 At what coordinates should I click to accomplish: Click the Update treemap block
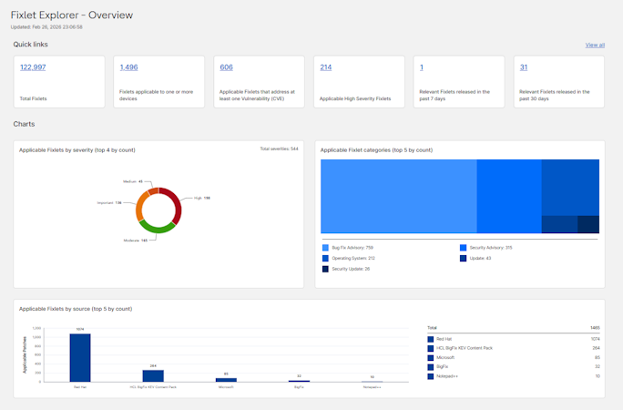(559, 224)
